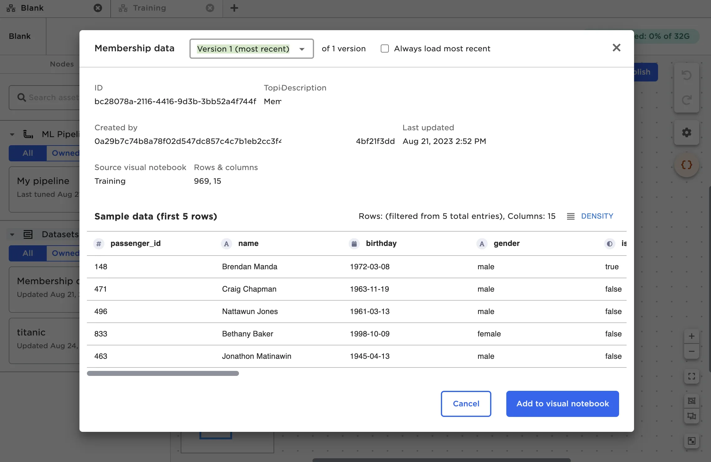Sort by name column header
This screenshot has height=462, width=711.
(x=248, y=243)
